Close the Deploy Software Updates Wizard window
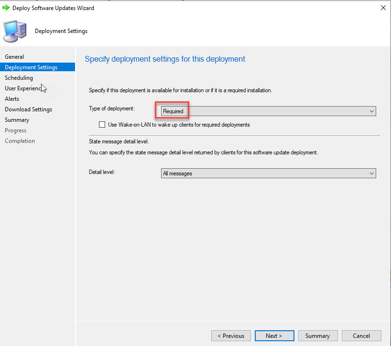 382,8
